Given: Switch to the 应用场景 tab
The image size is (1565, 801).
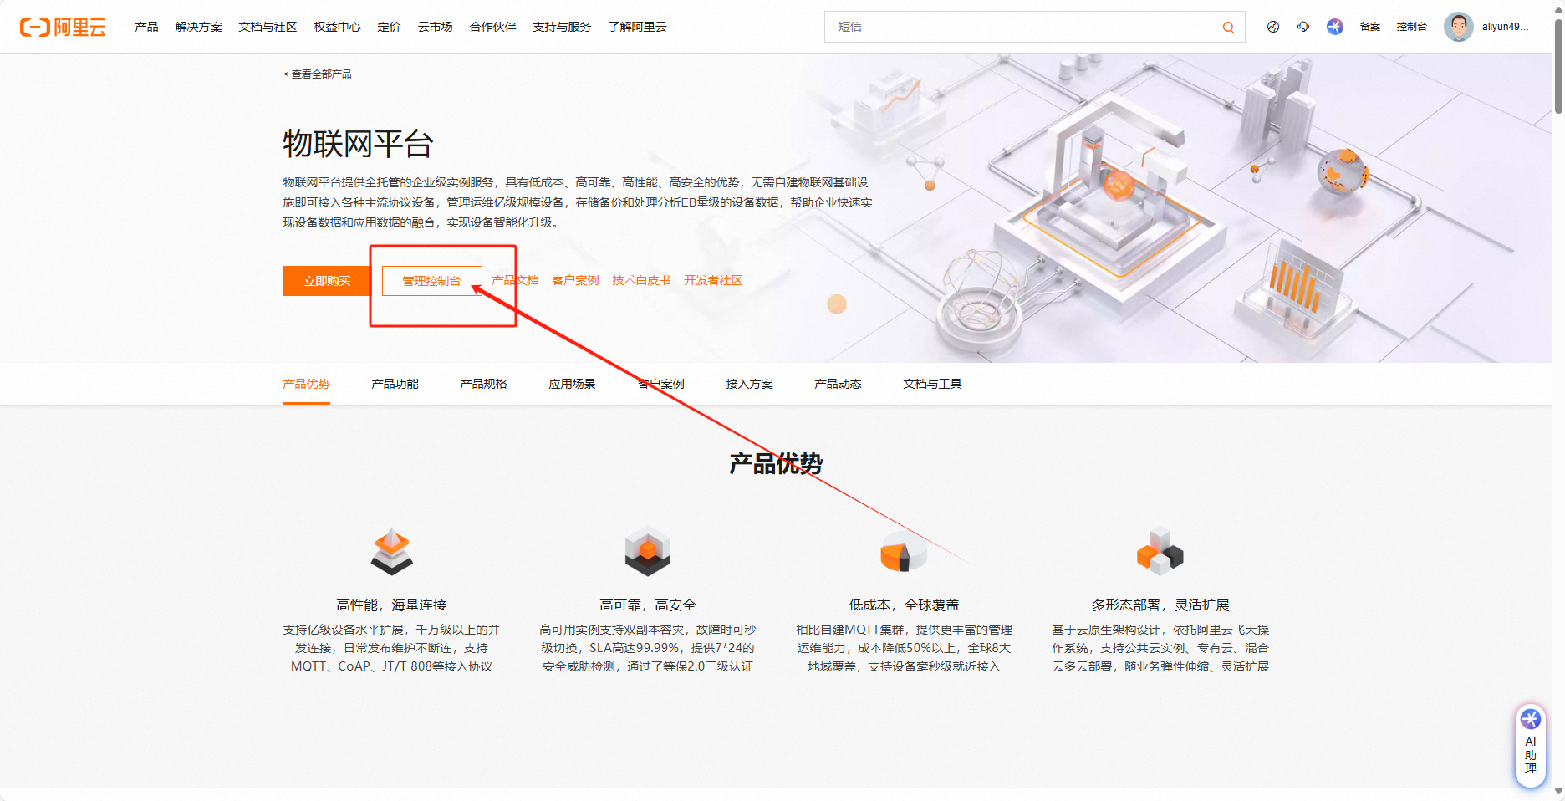Looking at the screenshot, I should click(x=573, y=384).
